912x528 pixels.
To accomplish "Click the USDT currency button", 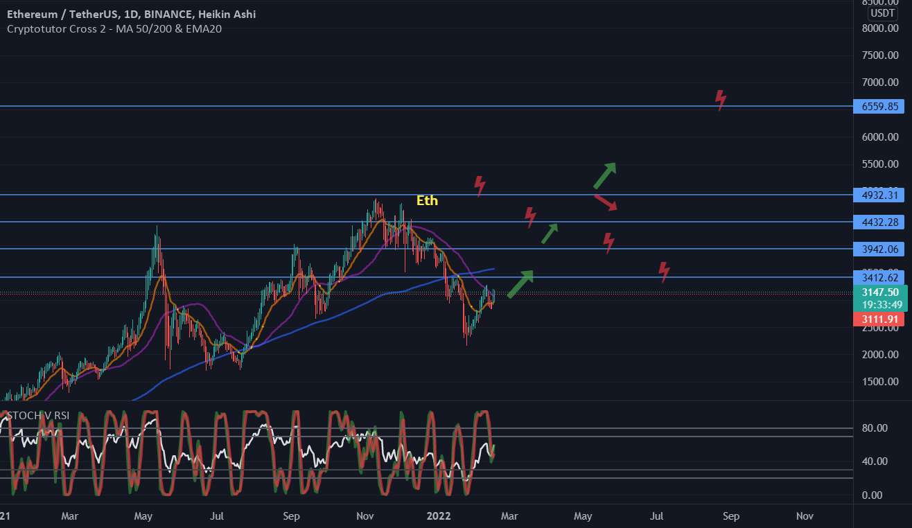I will 882,12.
